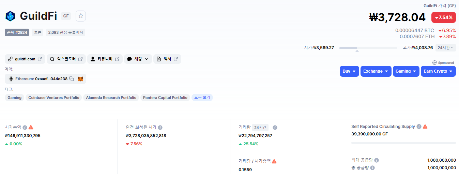
Task: Click the GF ticker badge
Action: point(66,16)
